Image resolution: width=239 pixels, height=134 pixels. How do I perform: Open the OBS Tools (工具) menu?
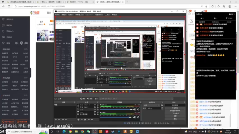pos(108,15)
